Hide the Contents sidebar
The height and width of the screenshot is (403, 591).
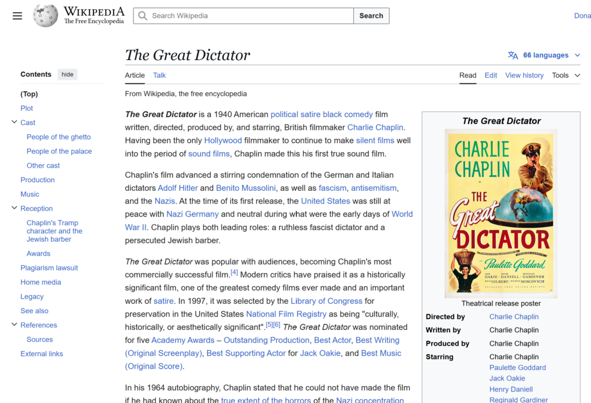point(68,74)
